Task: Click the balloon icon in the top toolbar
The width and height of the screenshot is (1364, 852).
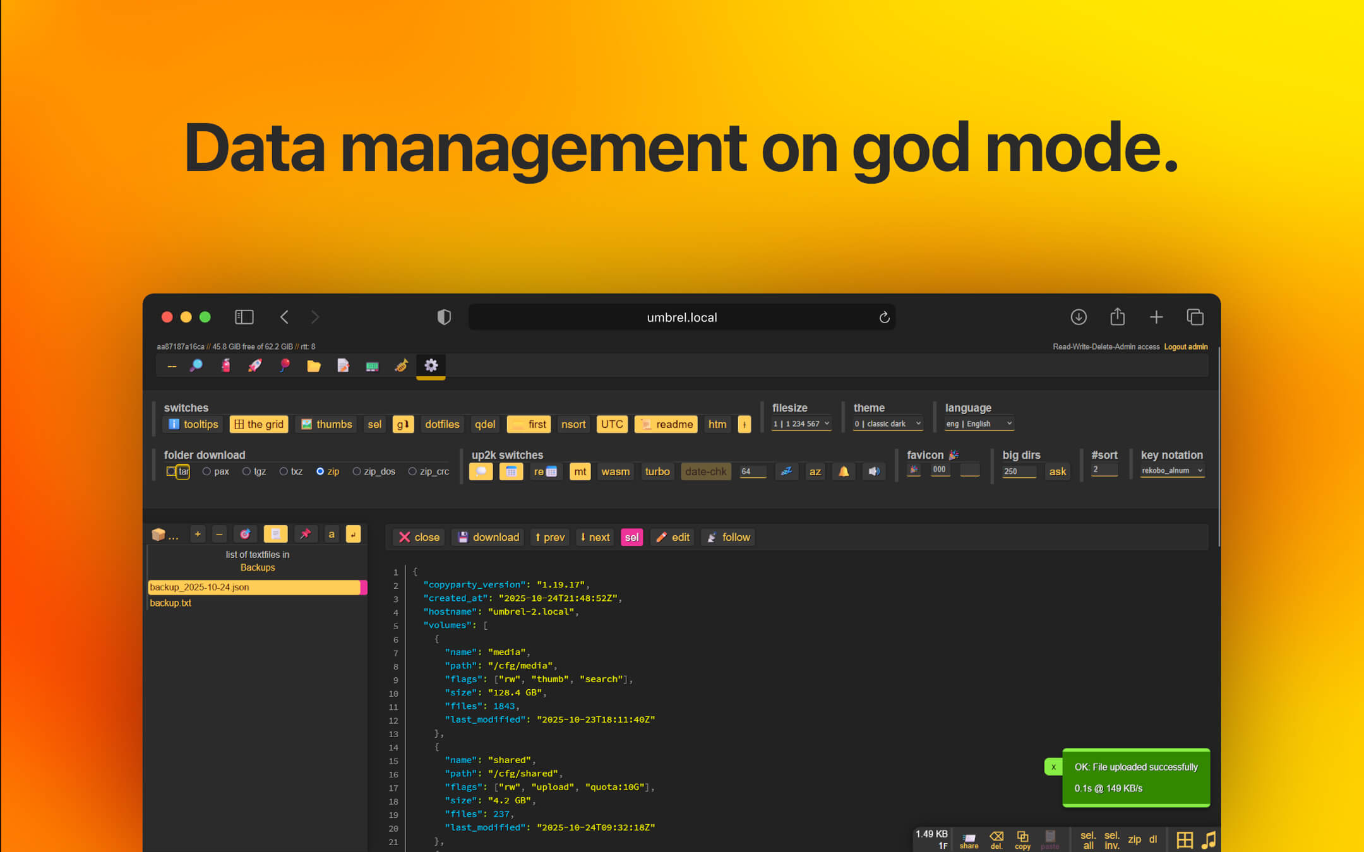Action: point(285,365)
